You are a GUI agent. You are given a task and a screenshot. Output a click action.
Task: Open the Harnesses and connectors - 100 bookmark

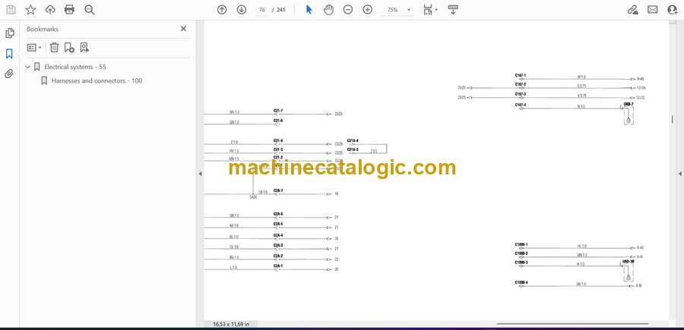97,81
